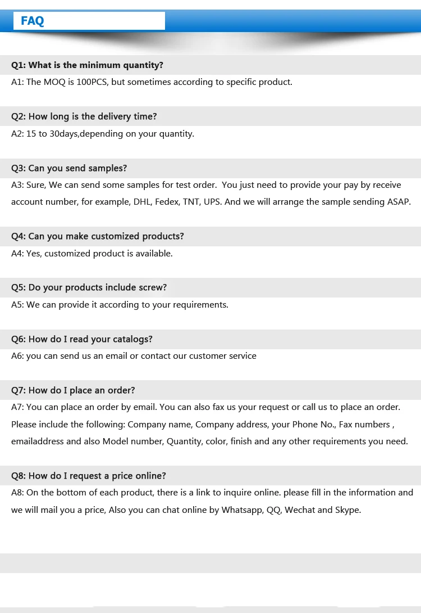Click the A8 line about link to inquire online
Viewport: 421px width, 613px height.
click(212, 493)
